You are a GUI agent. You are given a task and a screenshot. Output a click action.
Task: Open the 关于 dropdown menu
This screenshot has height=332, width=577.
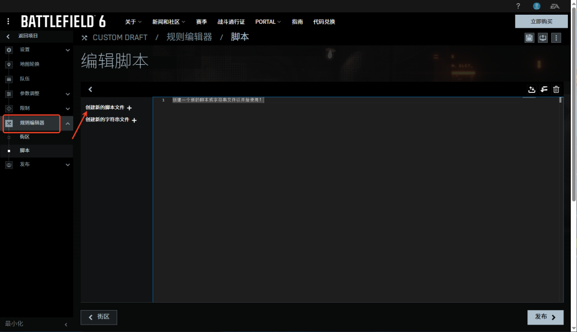pos(133,22)
